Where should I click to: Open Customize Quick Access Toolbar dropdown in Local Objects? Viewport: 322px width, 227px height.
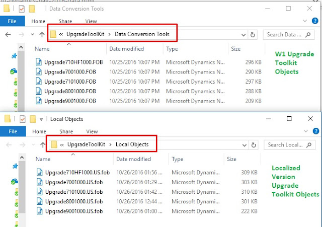[x=41, y=119]
